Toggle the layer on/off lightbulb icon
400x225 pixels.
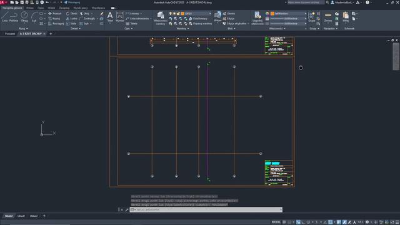(x=171, y=14)
